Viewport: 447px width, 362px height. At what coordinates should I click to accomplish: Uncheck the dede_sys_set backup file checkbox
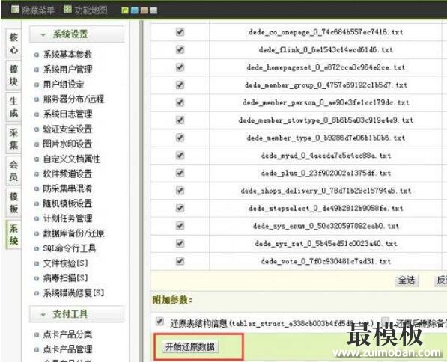(180, 244)
